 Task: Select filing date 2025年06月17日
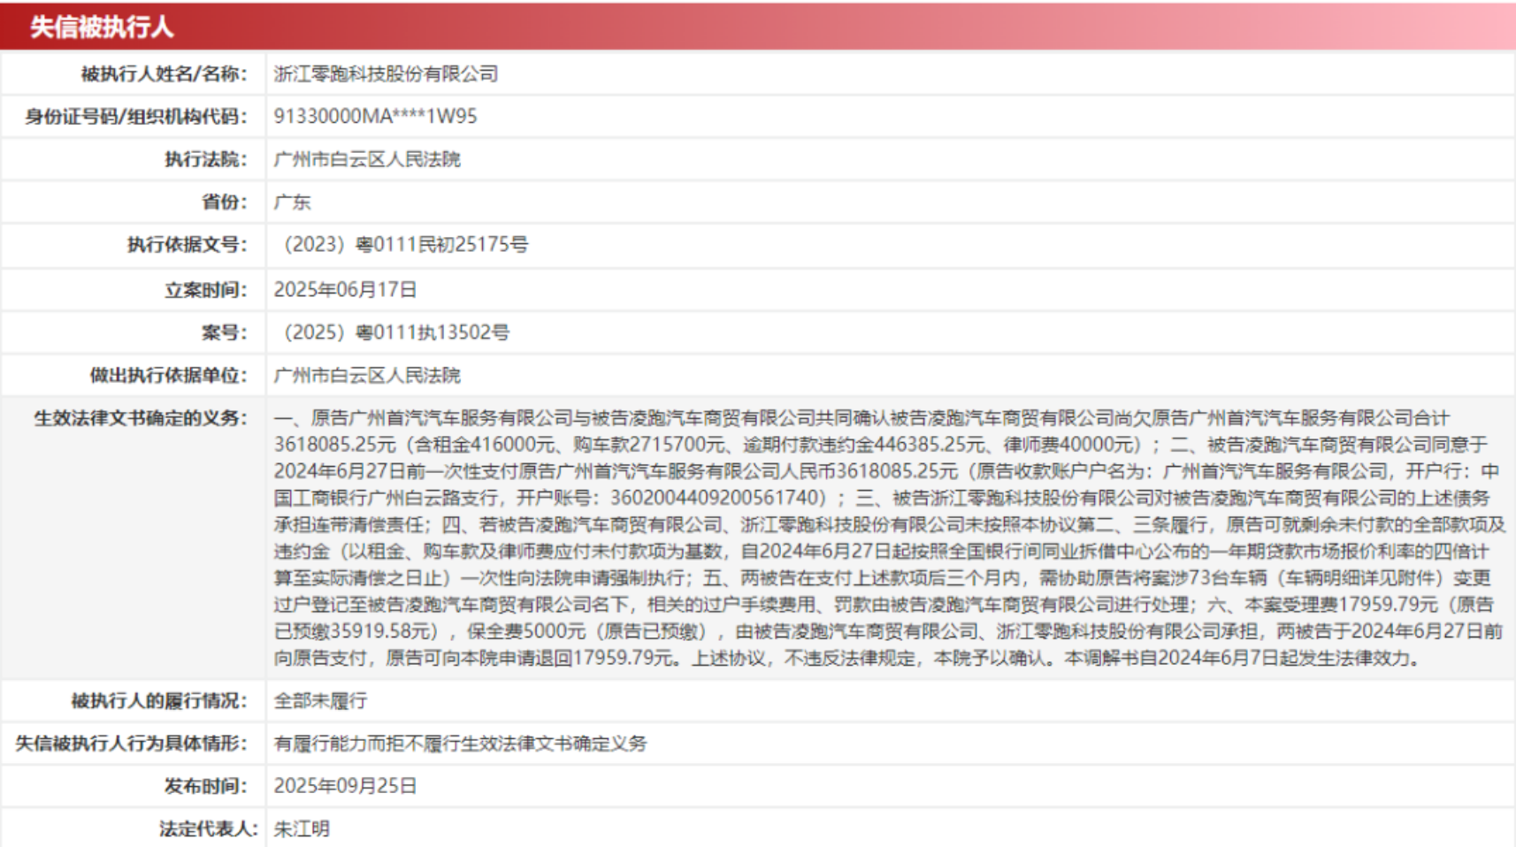click(345, 290)
